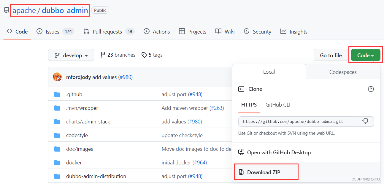Click the clone help question mark icon
The width and height of the screenshot is (384, 184).
[371, 89]
